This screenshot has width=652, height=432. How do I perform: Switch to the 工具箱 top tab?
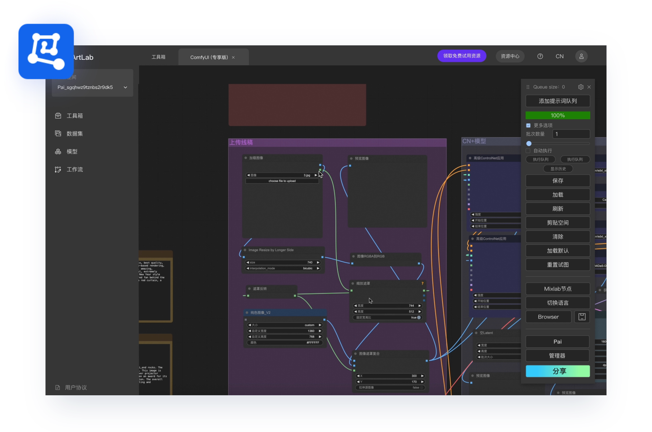158,57
